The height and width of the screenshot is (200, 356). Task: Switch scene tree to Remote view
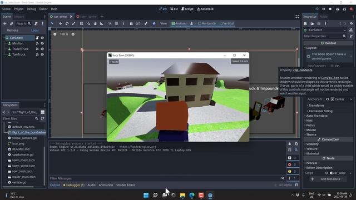[x=12, y=31]
